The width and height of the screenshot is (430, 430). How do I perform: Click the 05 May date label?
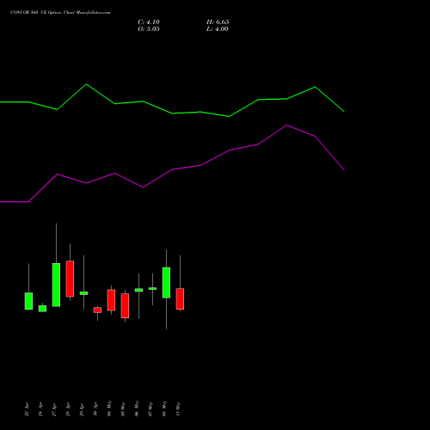[x=123, y=408]
